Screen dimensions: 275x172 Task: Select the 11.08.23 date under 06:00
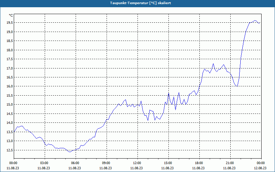tap(75, 168)
